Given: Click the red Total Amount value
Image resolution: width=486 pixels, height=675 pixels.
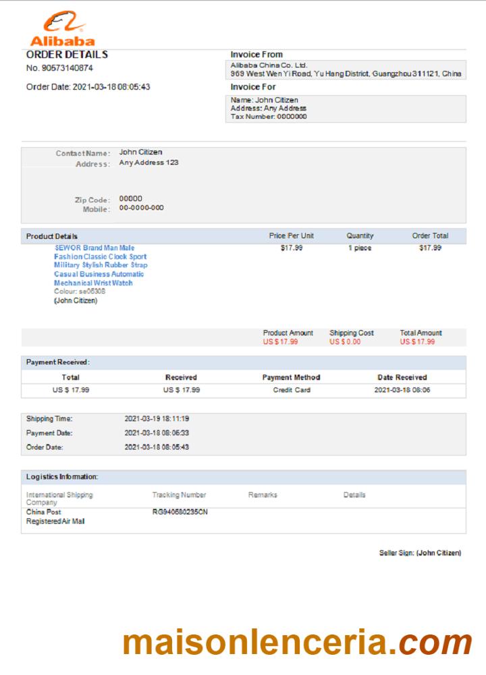Looking at the screenshot, I should (417, 342).
